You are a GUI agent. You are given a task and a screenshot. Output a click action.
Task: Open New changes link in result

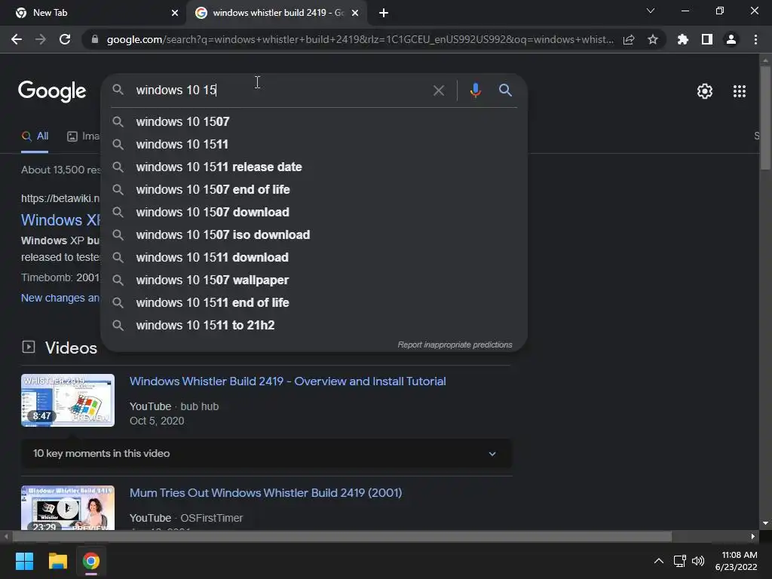pos(60,298)
